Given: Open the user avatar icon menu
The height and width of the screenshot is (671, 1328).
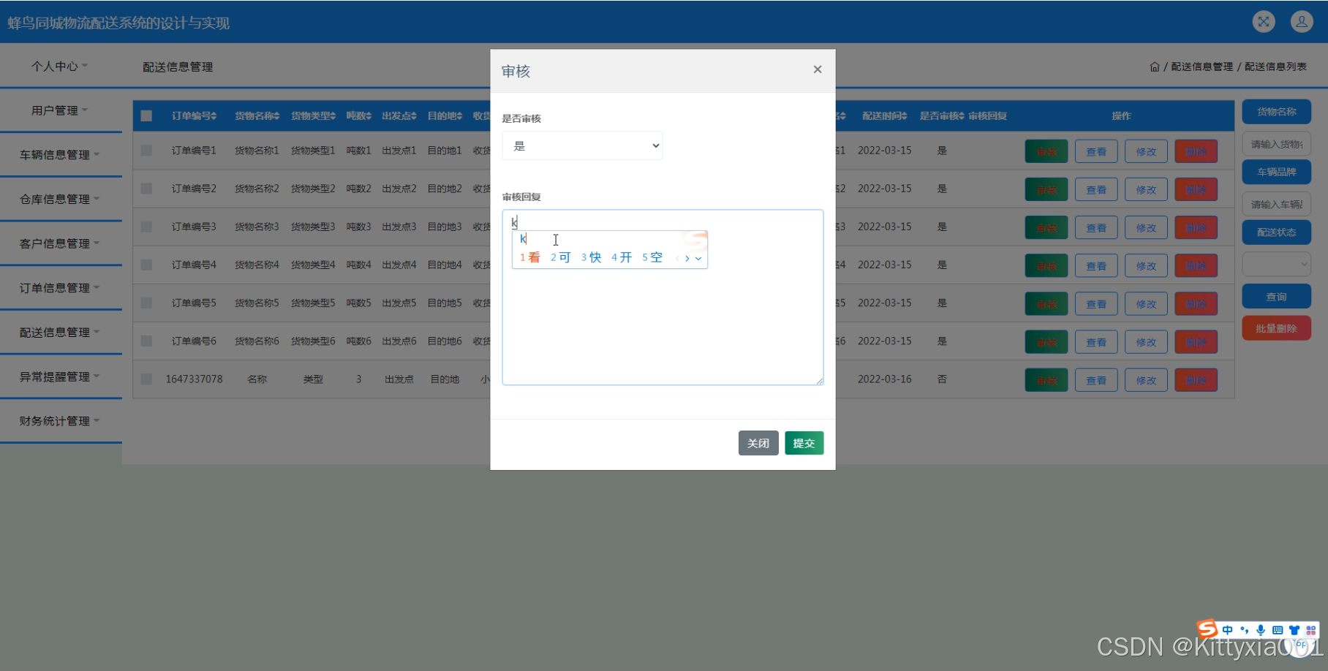Looking at the screenshot, I should tap(1302, 22).
